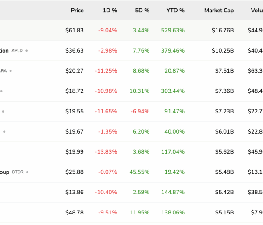Click the dot beside the BTDR ticker

point(27,172)
